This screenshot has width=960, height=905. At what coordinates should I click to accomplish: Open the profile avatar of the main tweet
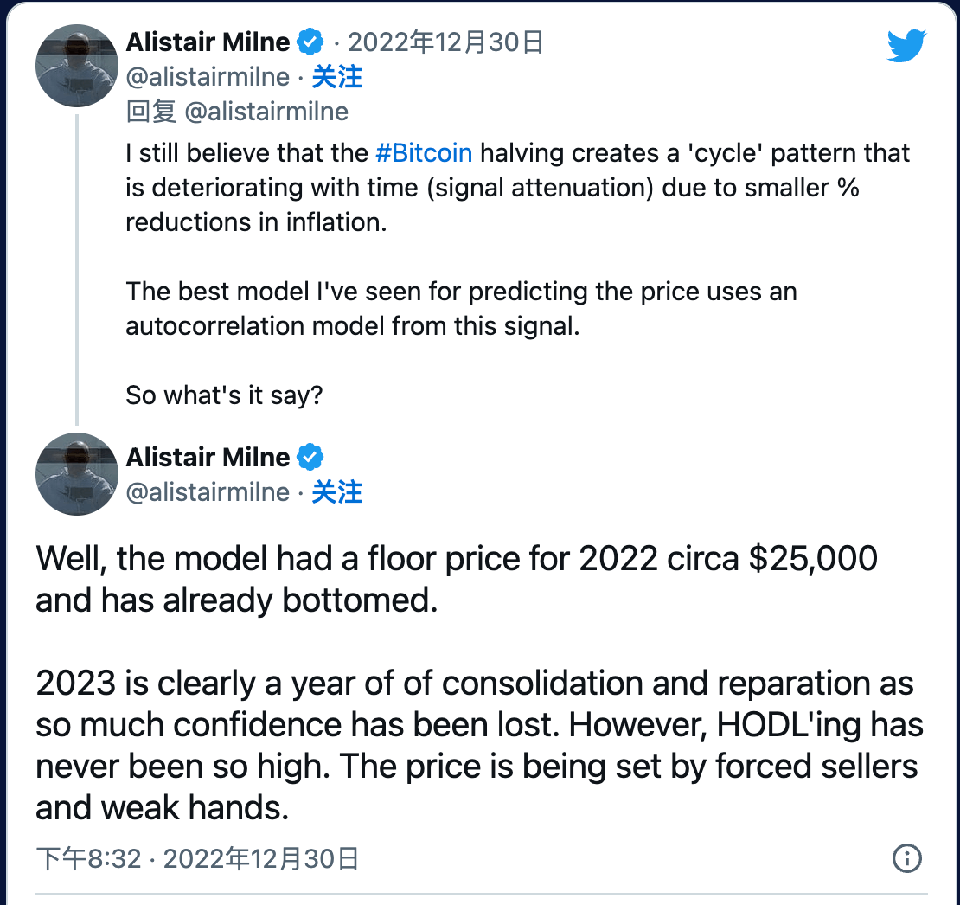tap(77, 474)
